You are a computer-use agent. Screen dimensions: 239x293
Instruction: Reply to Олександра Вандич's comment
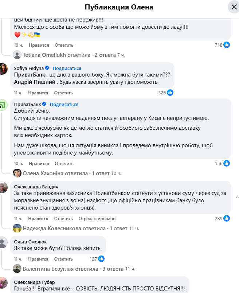point(63,219)
